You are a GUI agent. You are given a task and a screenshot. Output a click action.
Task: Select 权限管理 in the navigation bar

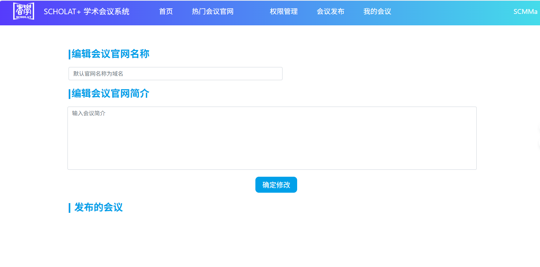(x=284, y=11)
